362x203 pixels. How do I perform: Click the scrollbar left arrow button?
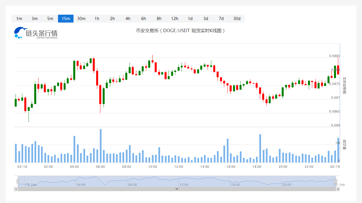pyautogui.click(x=16, y=189)
